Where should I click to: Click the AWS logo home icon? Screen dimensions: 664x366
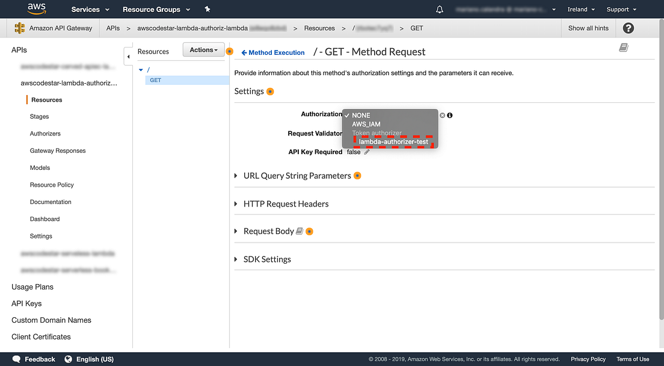[37, 9]
